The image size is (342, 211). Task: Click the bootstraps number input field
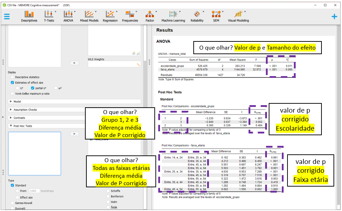coord(35,191)
